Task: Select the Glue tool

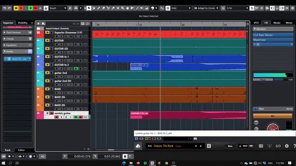Action: [x=113, y=8]
